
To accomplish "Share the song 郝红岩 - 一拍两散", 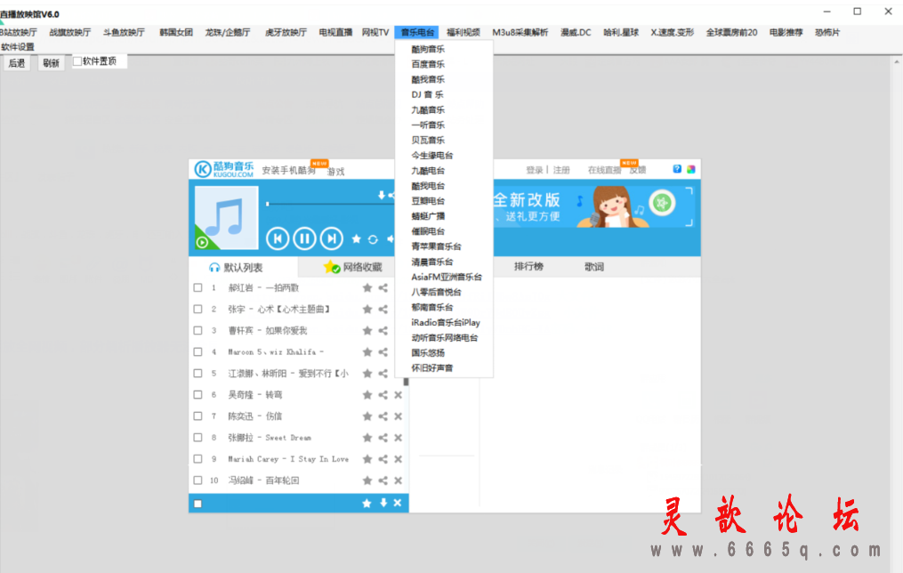I will point(383,288).
